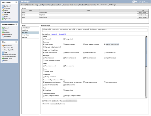Click Select Roles for janed
Screen dimensions: 151x116
click(x=143, y=17)
